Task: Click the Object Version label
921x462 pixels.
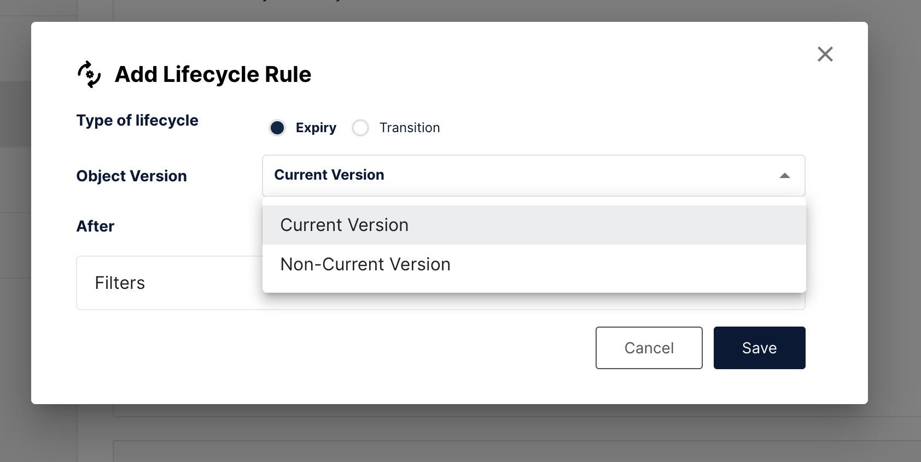Action: coord(131,176)
